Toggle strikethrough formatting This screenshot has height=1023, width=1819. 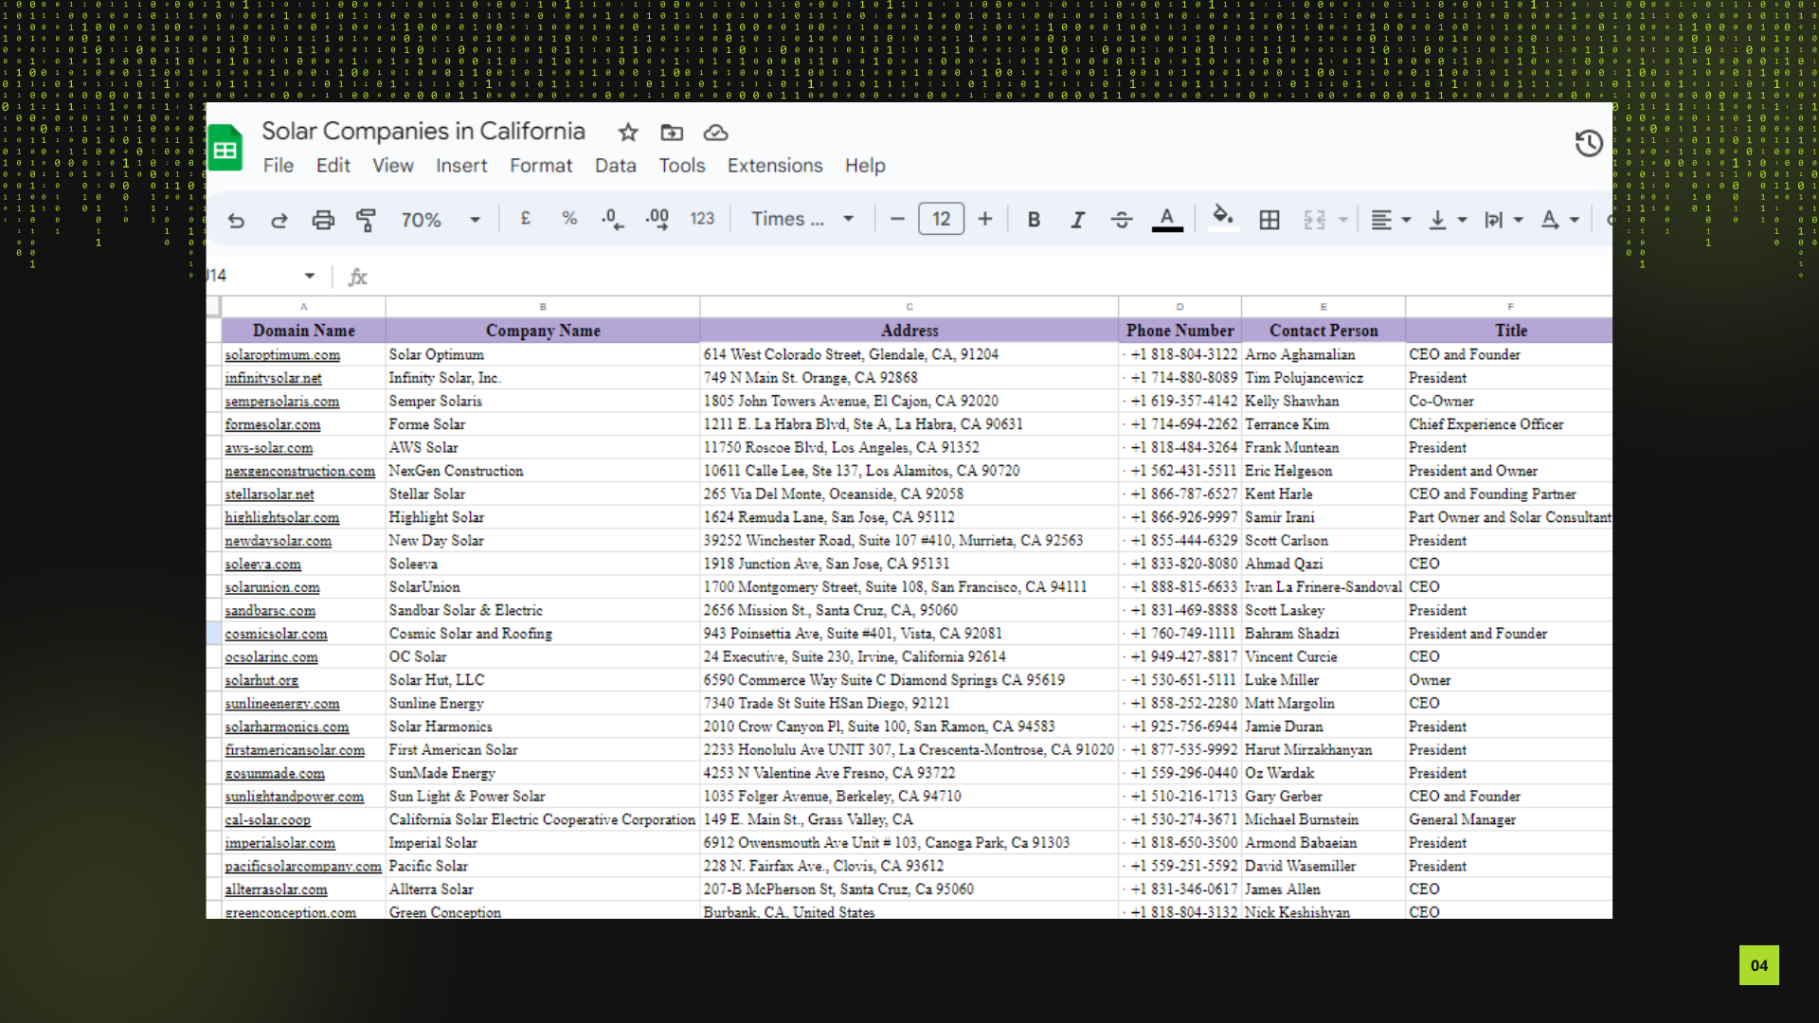pos(1122,220)
